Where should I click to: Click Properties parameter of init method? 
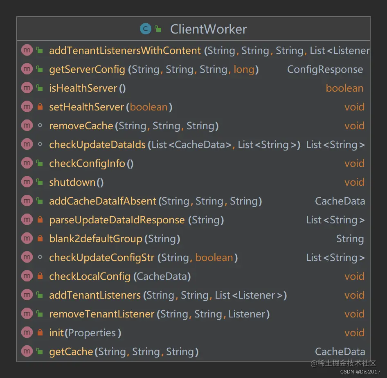pos(92,333)
